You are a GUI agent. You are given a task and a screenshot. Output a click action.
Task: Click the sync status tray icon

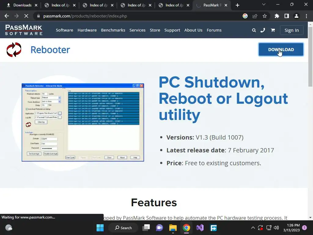(260, 228)
